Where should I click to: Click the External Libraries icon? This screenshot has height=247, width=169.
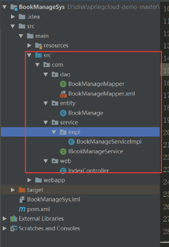(x=14, y=219)
